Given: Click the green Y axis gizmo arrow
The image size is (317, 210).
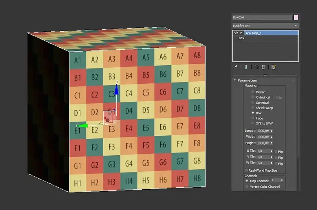Looking at the screenshot, I should pyautogui.click(x=83, y=126).
